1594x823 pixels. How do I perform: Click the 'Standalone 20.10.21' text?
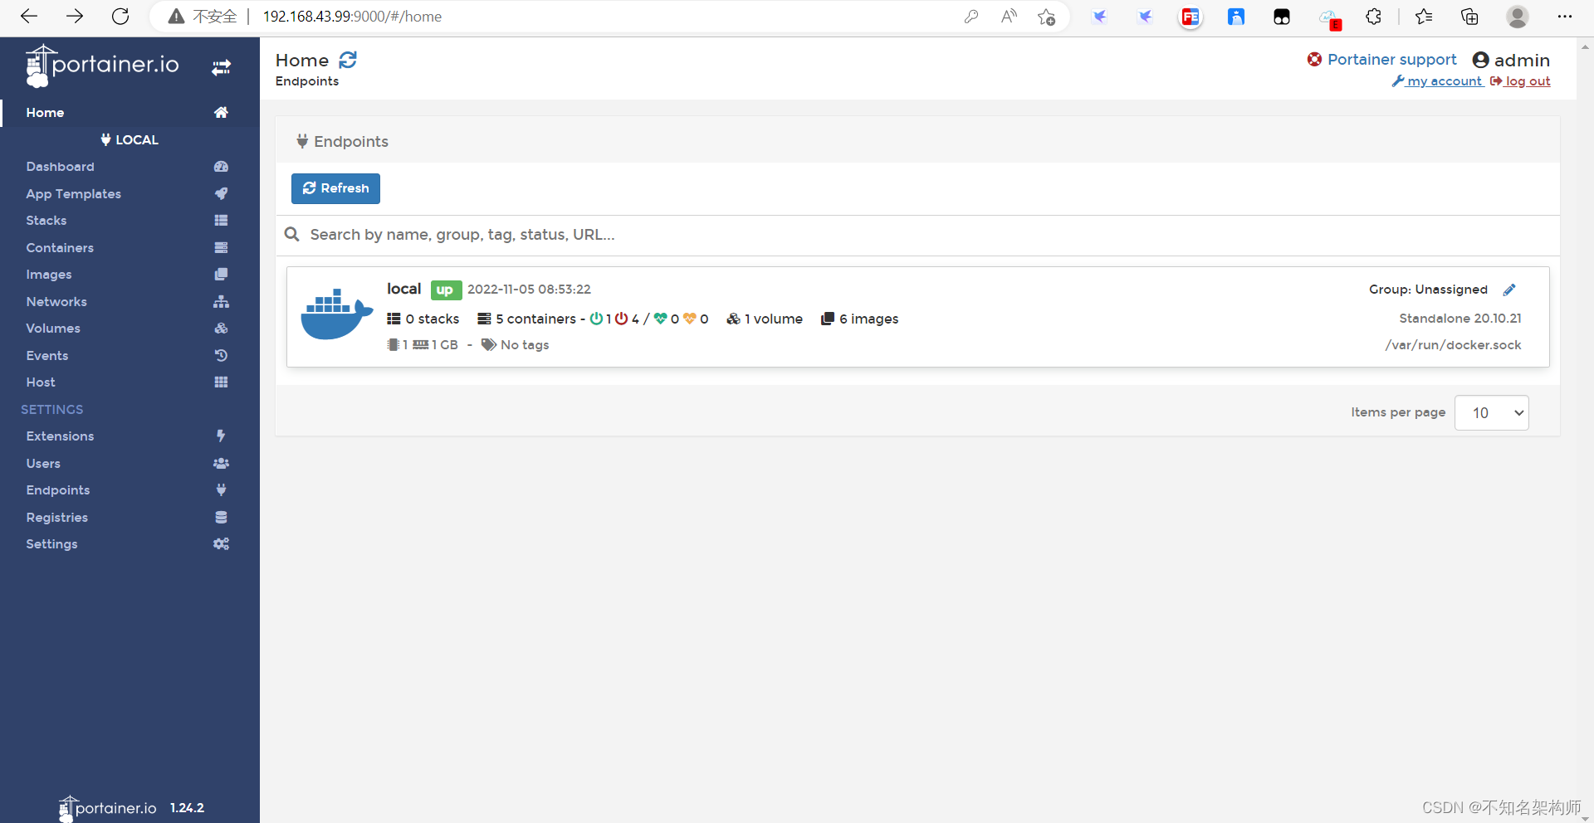pos(1460,319)
